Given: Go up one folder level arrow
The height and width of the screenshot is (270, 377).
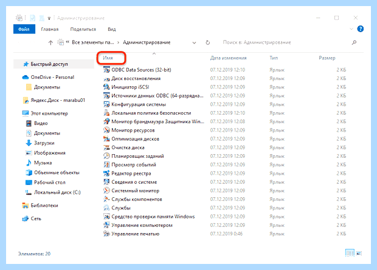Looking at the screenshot, I should coord(50,42).
